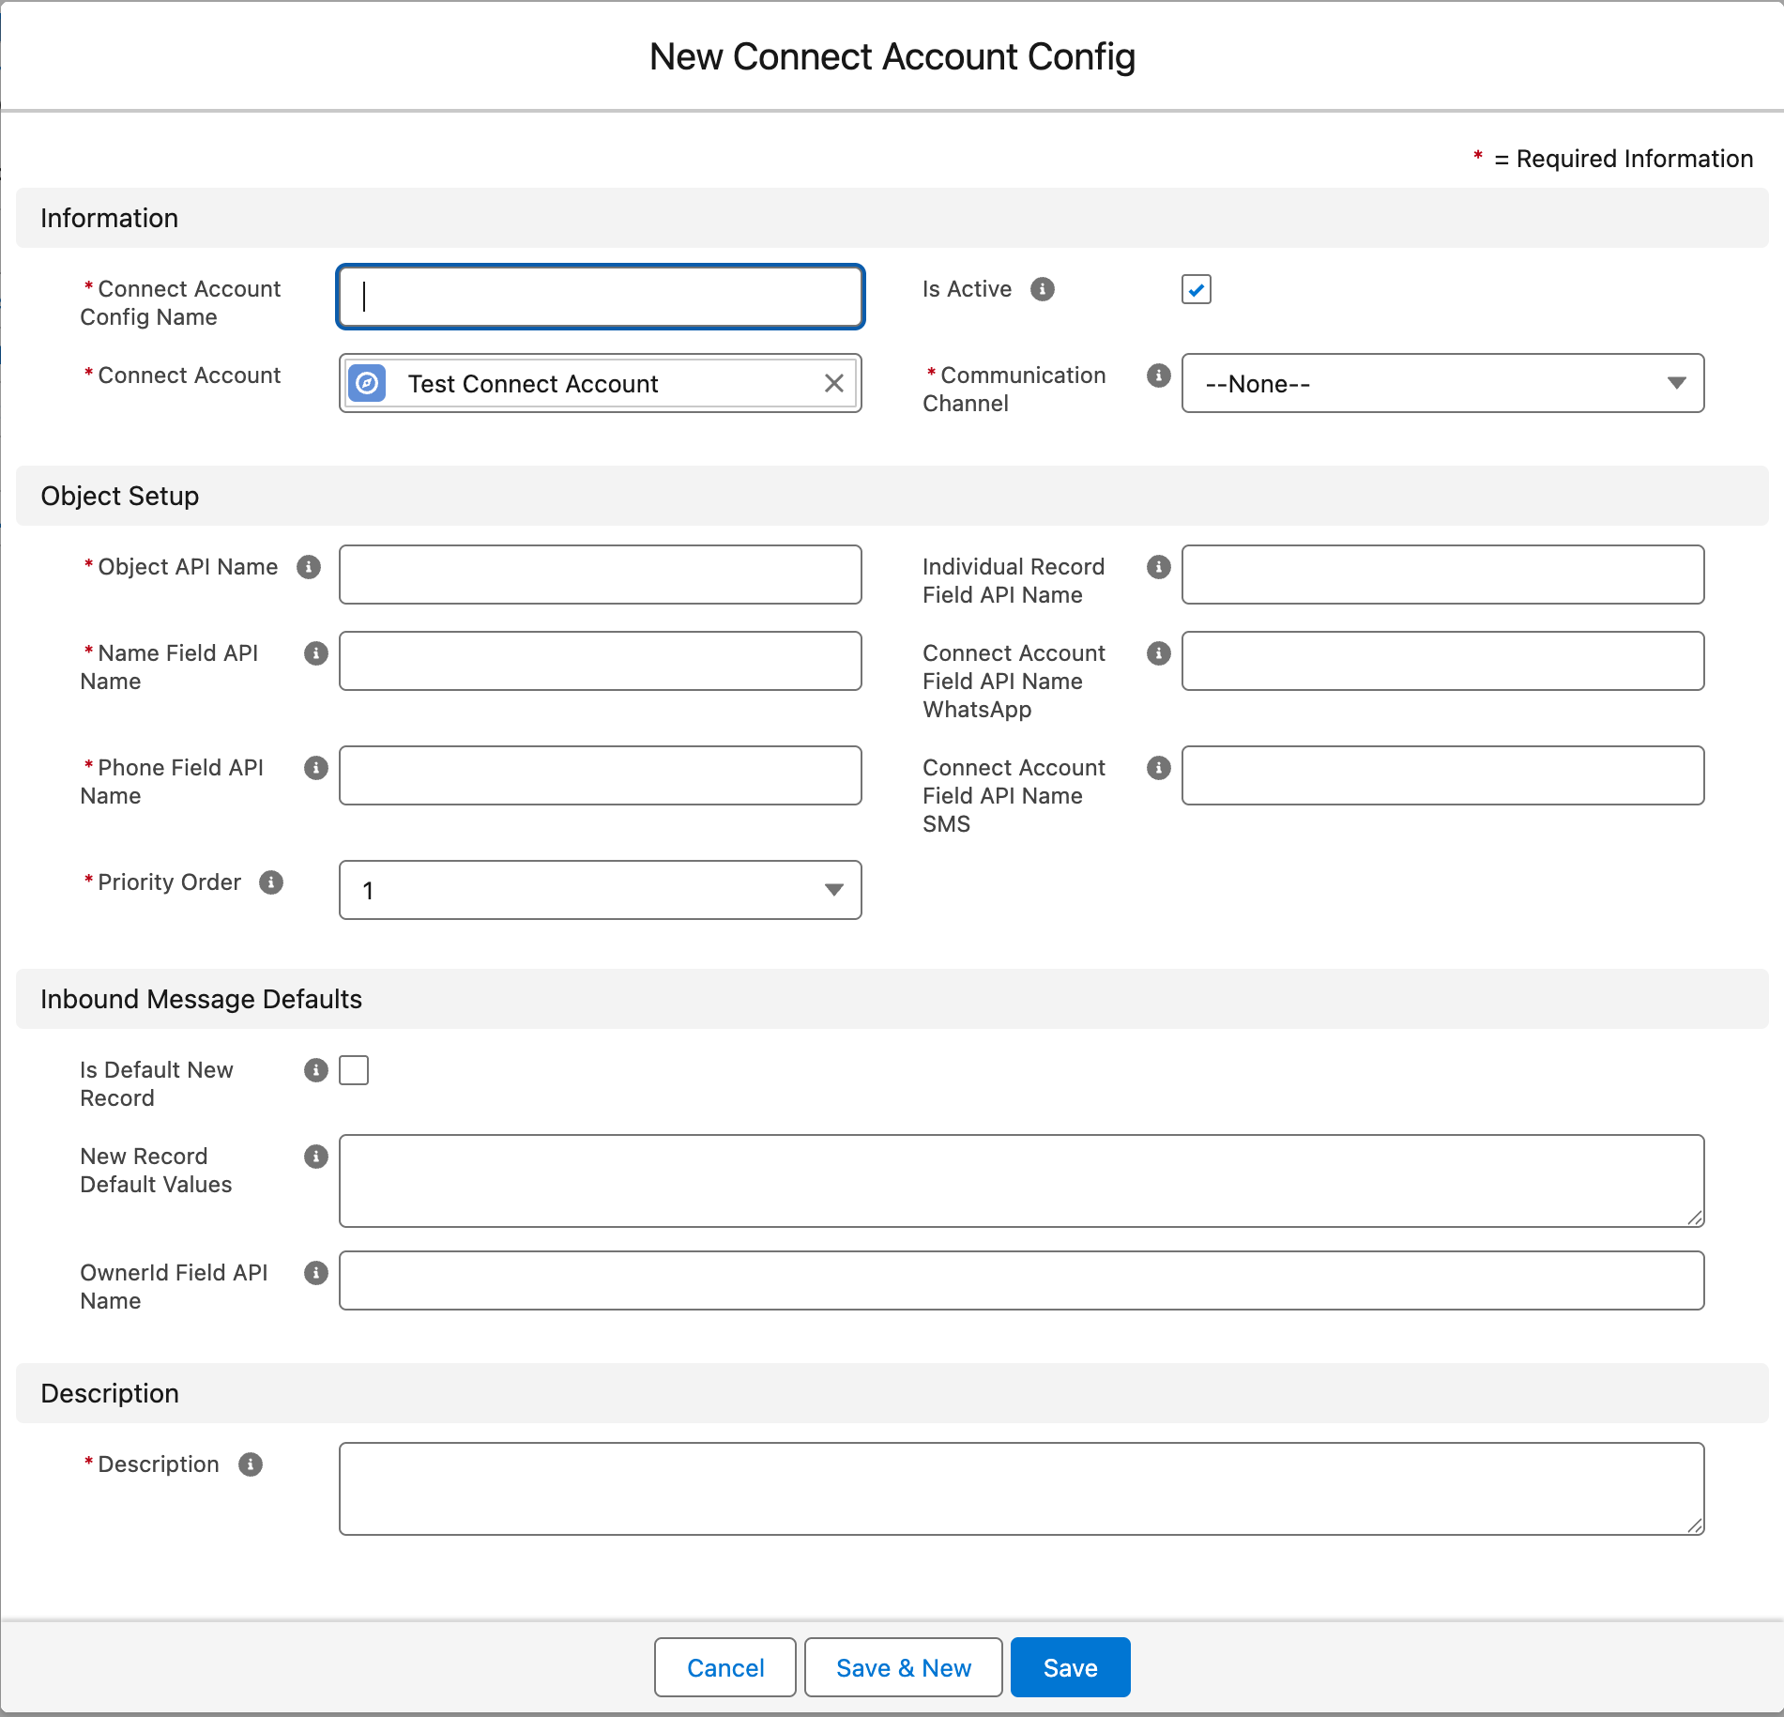Image resolution: width=1784 pixels, height=1717 pixels.
Task: Show help for the Description field
Action: (251, 1464)
